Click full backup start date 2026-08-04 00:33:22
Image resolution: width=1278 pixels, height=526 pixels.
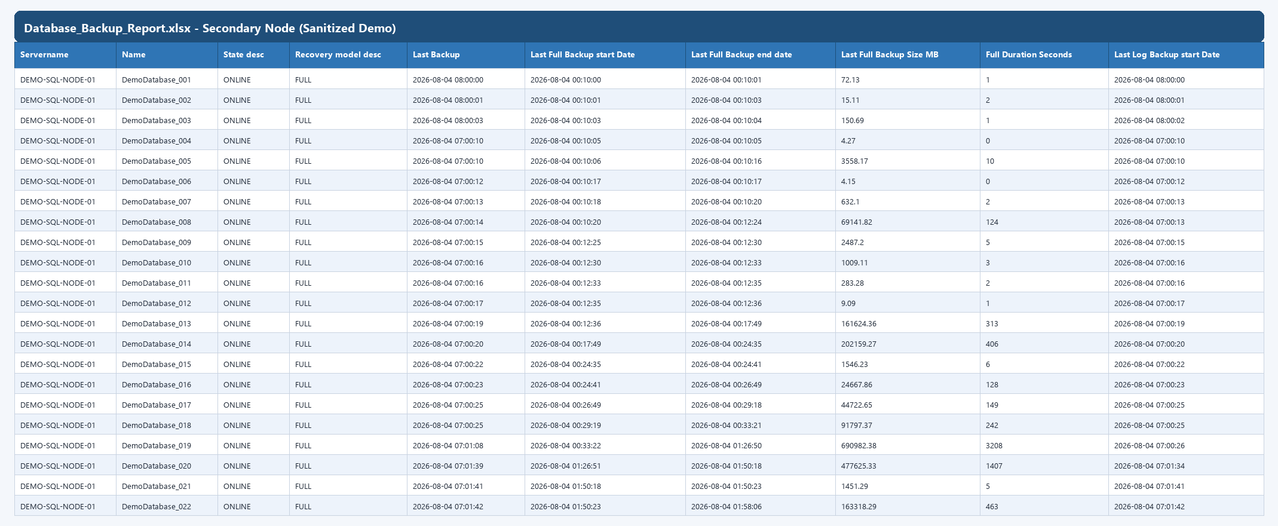coord(605,445)
